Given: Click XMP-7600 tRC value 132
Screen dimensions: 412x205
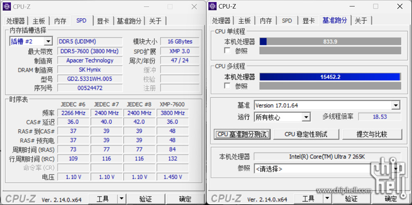Looking at the screenshot, I should click(172, 158).
